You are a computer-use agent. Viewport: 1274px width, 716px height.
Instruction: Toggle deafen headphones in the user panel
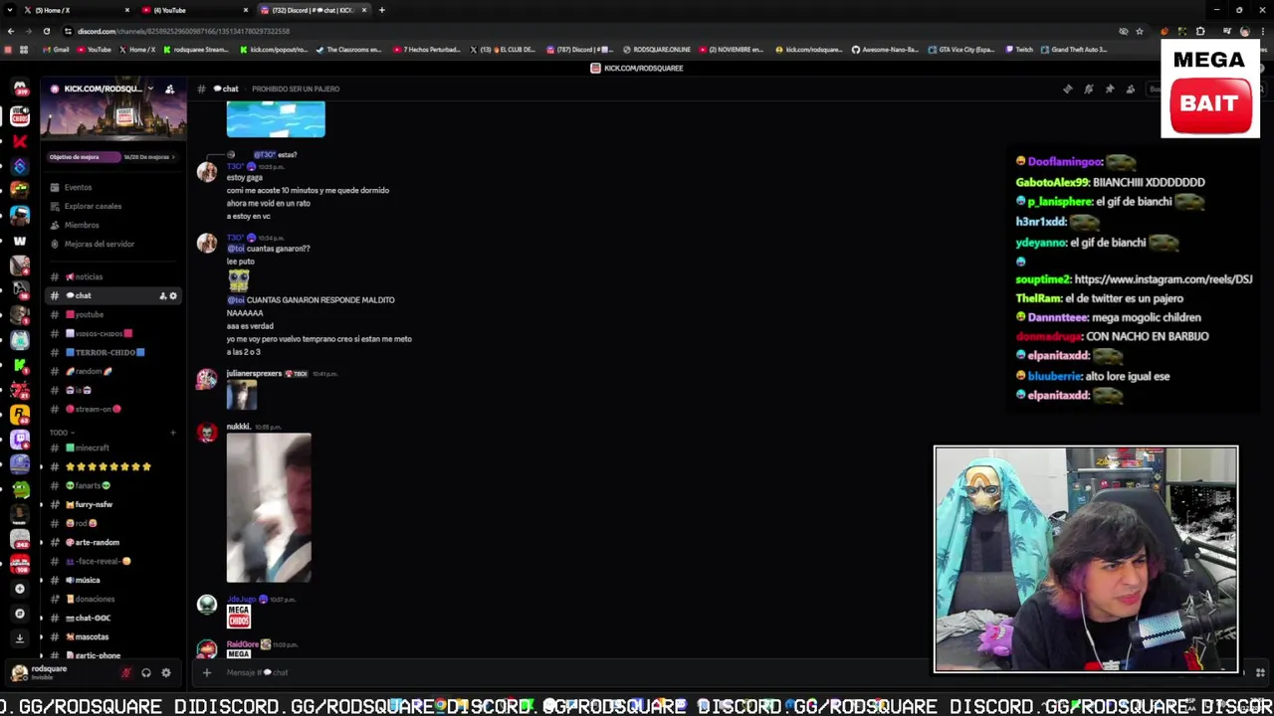[x=145, y=673]
